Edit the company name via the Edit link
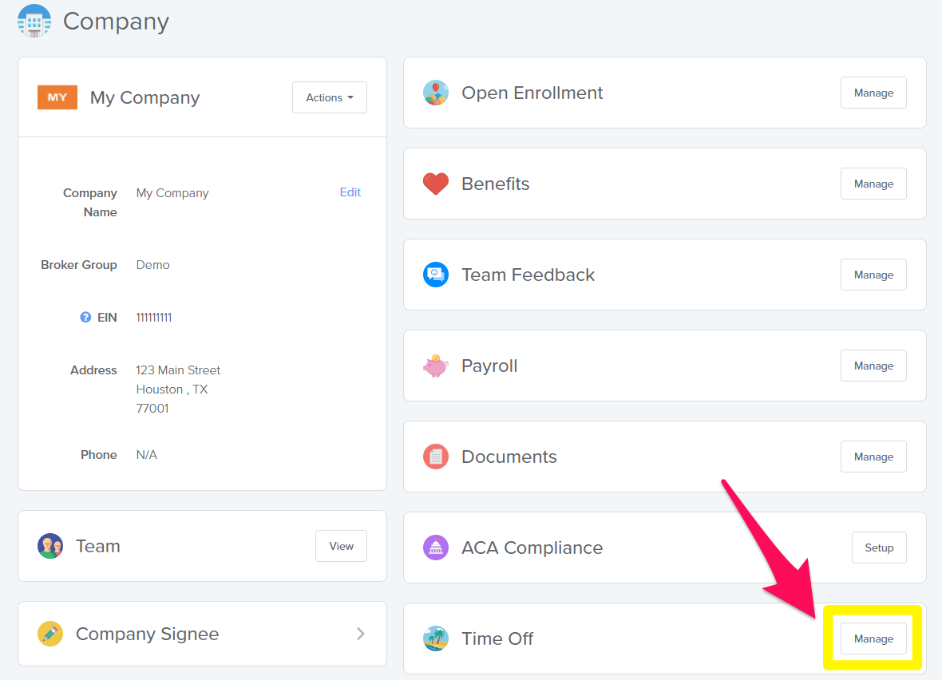 (x=350, y=192)
